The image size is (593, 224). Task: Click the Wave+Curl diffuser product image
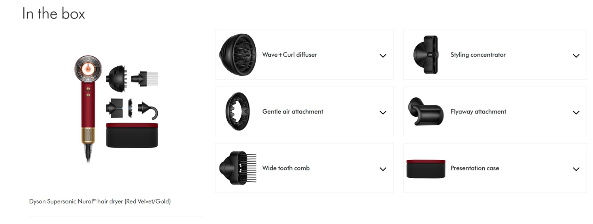coord(238,54)
